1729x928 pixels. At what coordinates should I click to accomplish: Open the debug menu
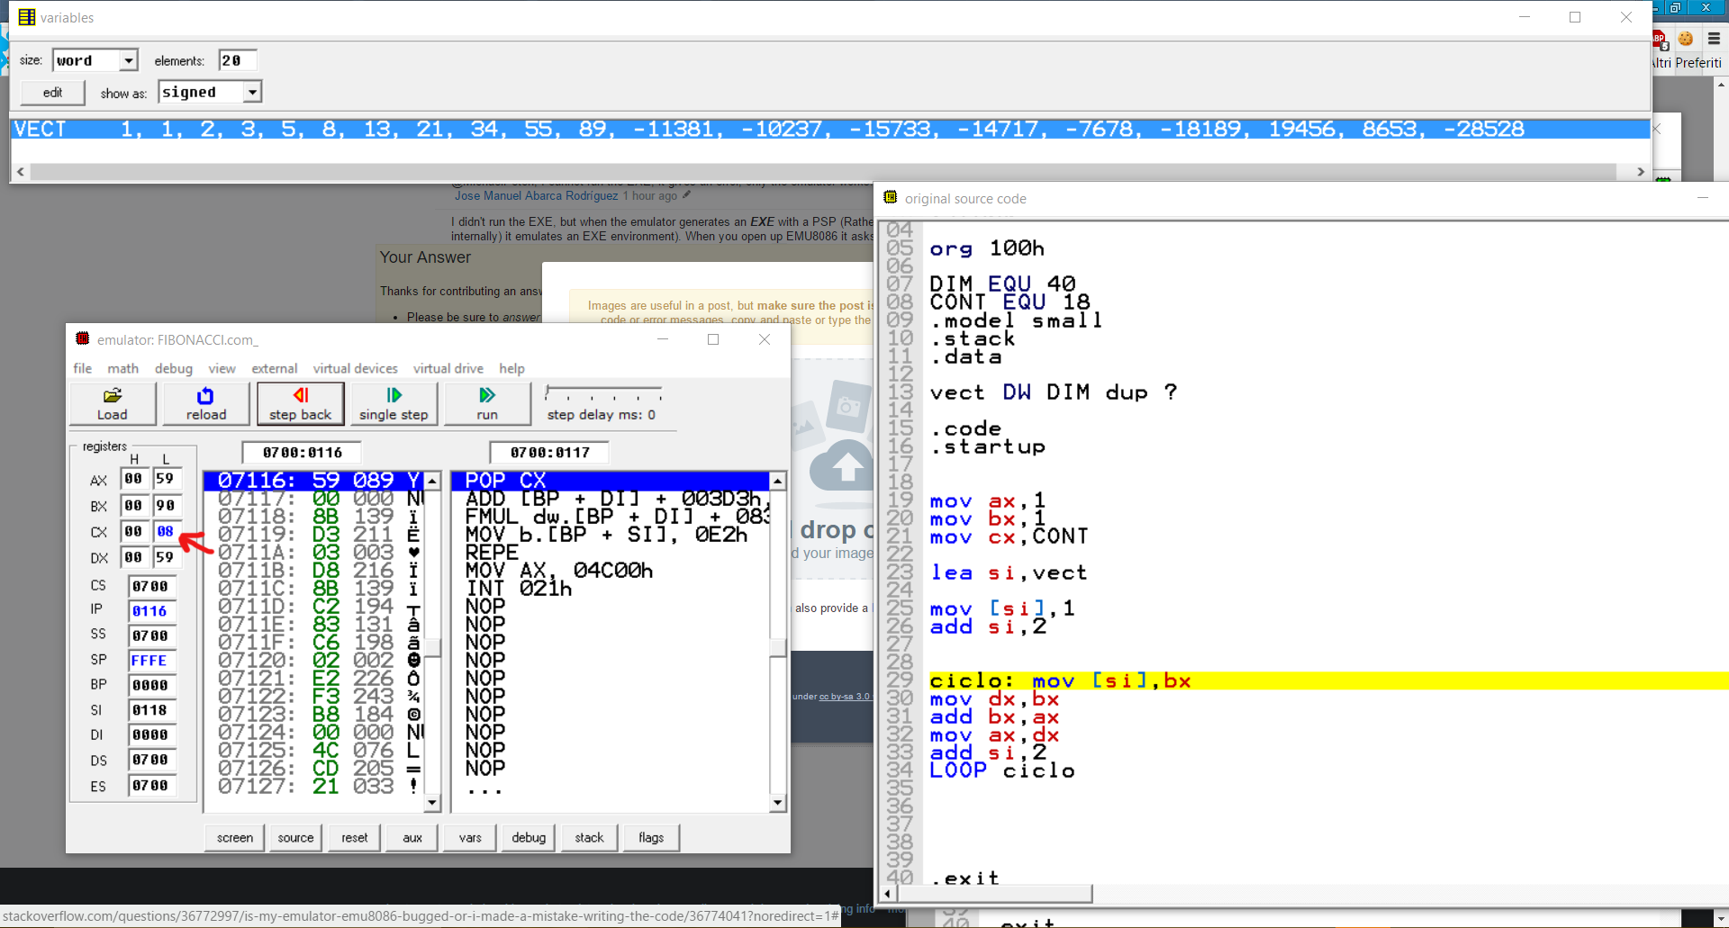(x=174, y=368)
